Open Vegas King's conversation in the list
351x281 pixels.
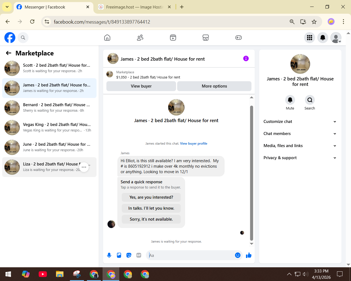pyautogui.click(x=49, y=128)
